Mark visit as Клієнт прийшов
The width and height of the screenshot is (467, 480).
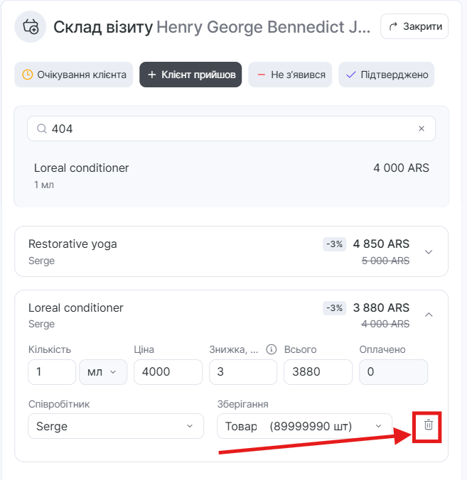[x=190, y=75]
